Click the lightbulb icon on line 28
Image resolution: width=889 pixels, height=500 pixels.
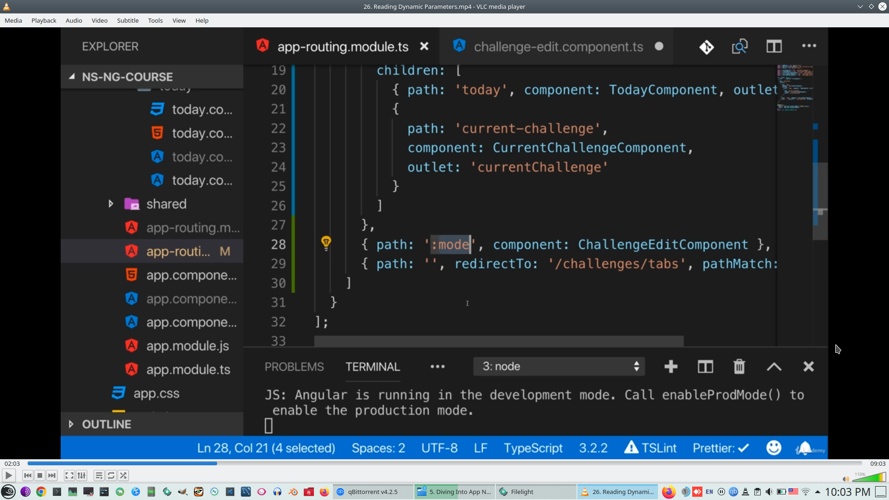click(x=326, y=242)
